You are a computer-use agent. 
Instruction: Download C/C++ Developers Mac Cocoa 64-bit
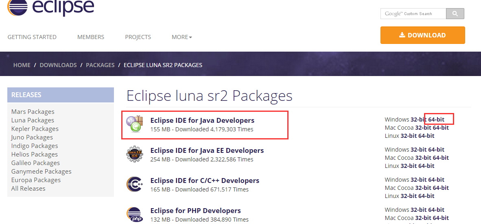tap(441, 187)
